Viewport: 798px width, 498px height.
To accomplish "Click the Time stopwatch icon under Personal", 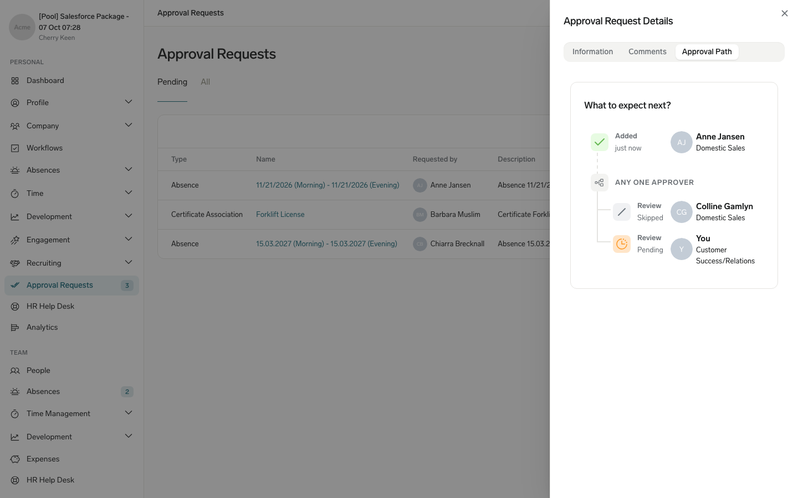I will click(x=15, y=194).
